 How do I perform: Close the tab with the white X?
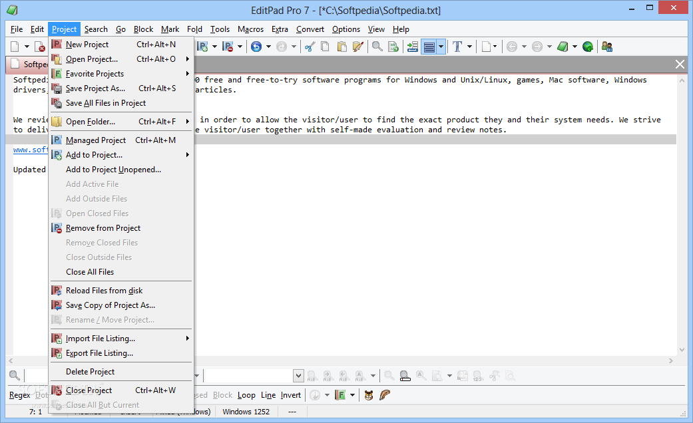(x=680, y=65)
